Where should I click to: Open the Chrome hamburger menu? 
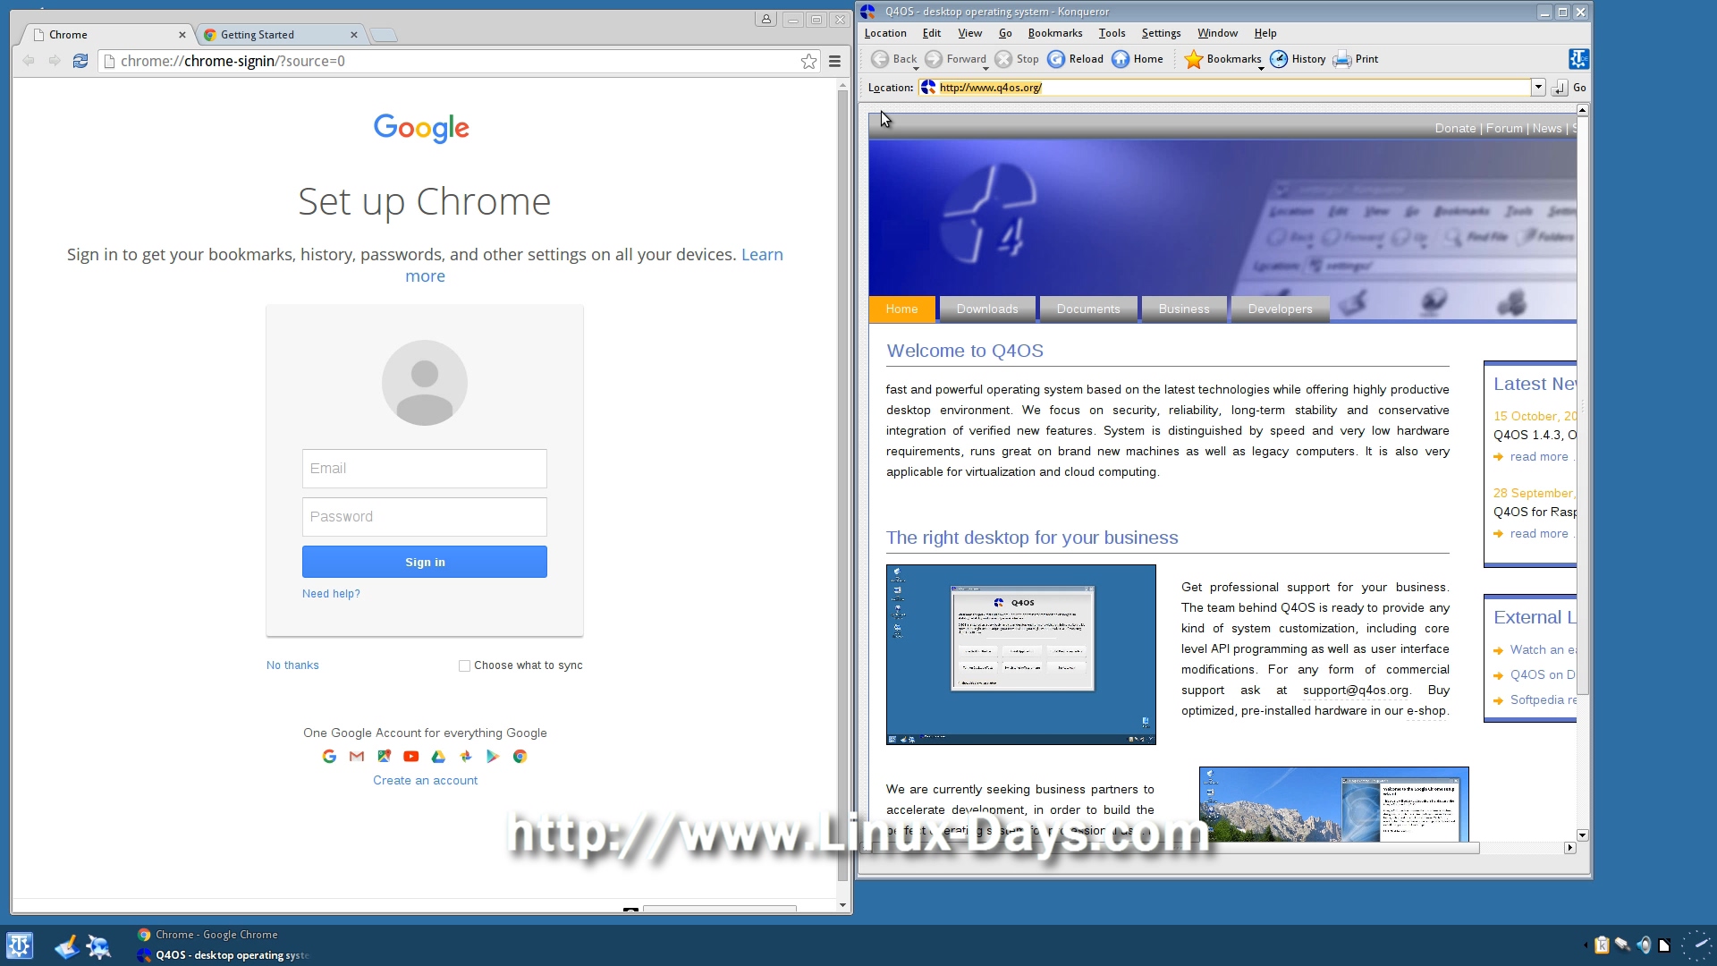pyautogui.click(x=834, y=61)
